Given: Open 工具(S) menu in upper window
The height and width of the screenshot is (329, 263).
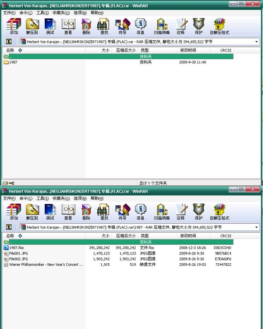Looking at the screenshot, I should click(x=43, y=13).
